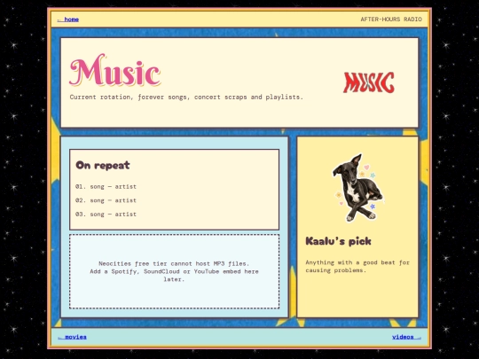479x359 pixels.
Task: Click the 'On repeat' heading
Action: 103,165
